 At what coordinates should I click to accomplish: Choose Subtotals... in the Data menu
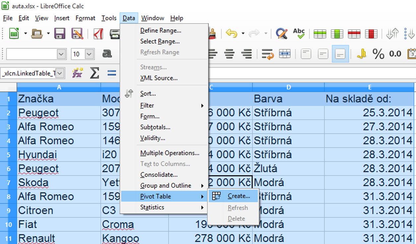point(164,127)
